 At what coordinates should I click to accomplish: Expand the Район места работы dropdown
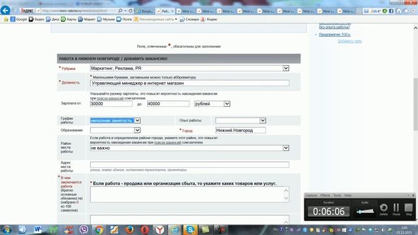pos(286,148)
